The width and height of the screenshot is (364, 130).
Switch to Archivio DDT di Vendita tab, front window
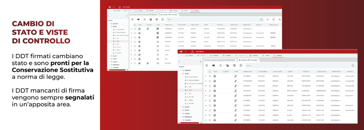pos(248,60)
